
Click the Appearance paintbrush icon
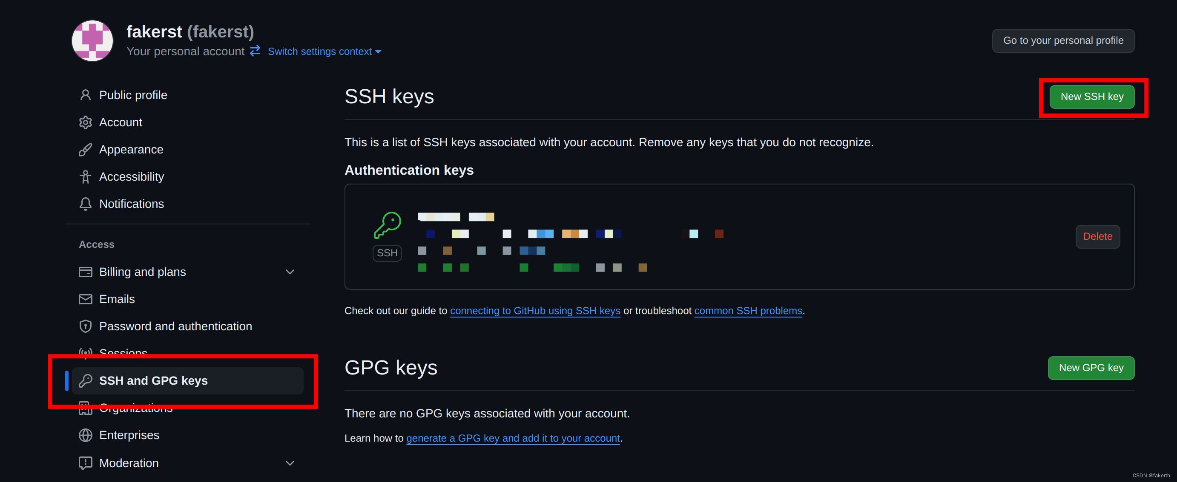tap(86, 150)
